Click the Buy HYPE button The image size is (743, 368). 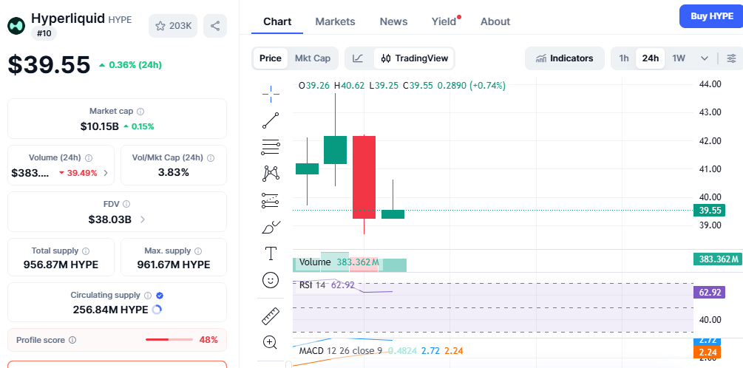pos(710,16)
